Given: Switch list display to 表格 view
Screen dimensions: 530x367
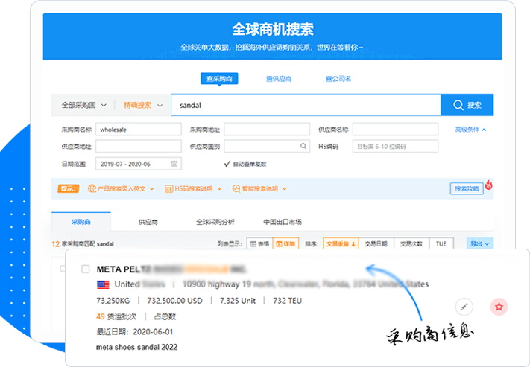Looking at the screenshot, I should pyautogui.click(x=259, y=243).
